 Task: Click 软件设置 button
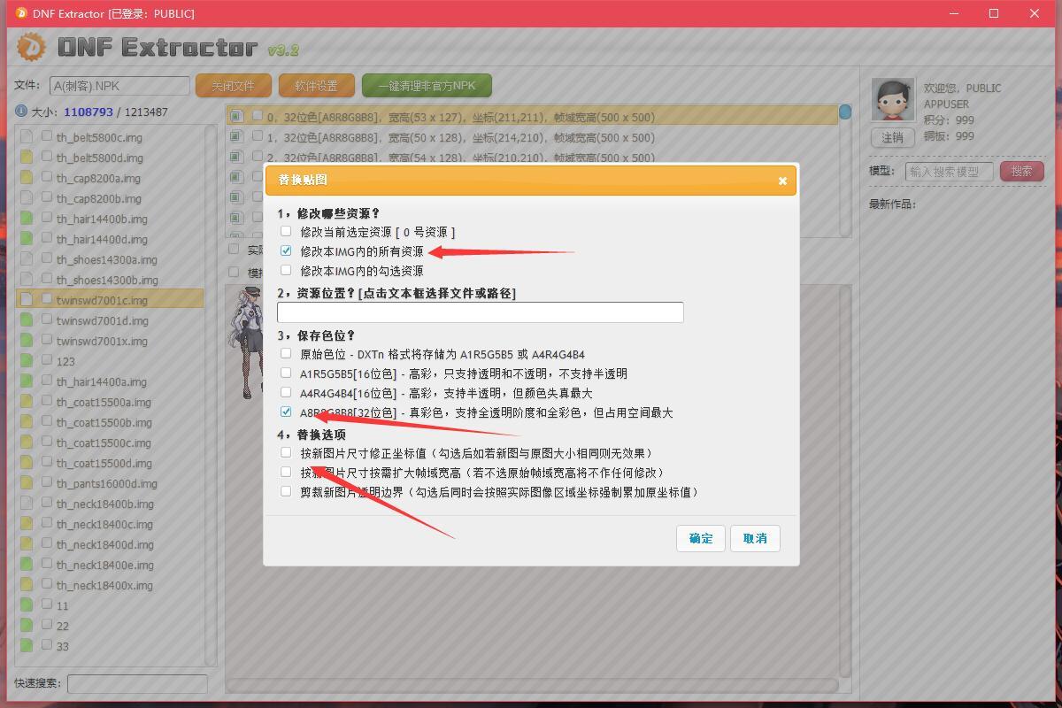point(317,86)
